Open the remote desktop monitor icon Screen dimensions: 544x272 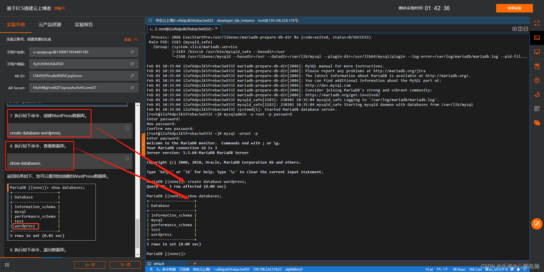[x=537, y=52]
